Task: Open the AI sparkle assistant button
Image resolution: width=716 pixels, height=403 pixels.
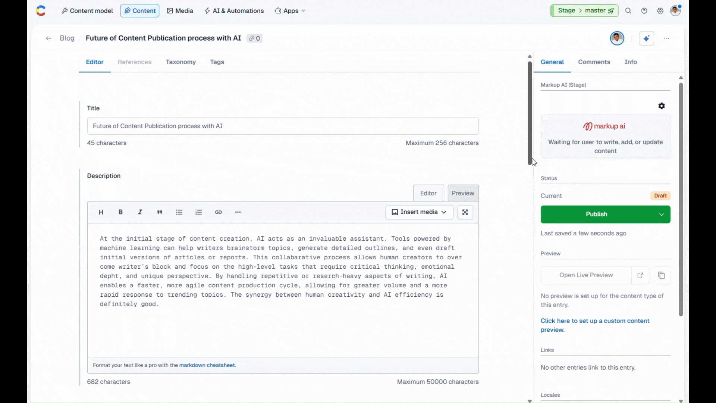Action: click(646, 38)
